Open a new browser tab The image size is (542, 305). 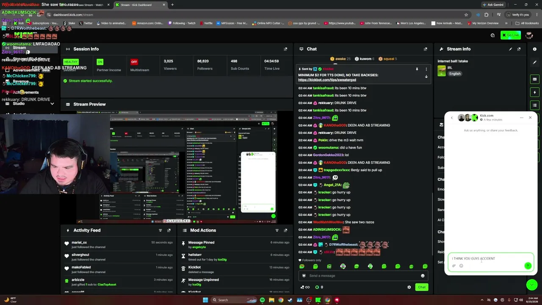[172, 5]
